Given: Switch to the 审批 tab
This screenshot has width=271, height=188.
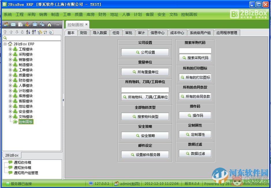Looking at the screenshot, I should point(129,33).
